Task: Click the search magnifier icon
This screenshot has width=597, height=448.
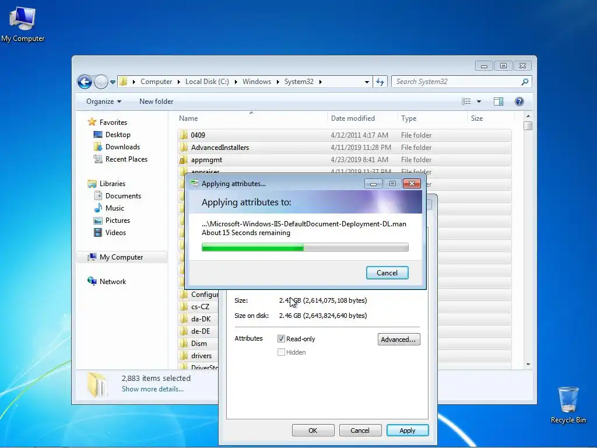Action: (x=525, y=82)
